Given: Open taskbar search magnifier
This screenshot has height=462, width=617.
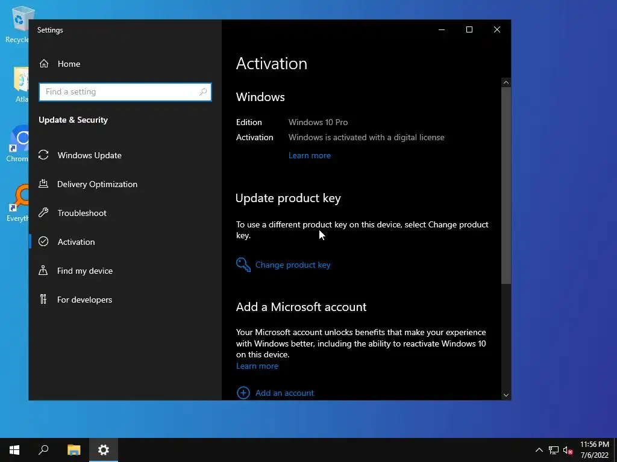Looking at the screenshot, I should point(43,450).
